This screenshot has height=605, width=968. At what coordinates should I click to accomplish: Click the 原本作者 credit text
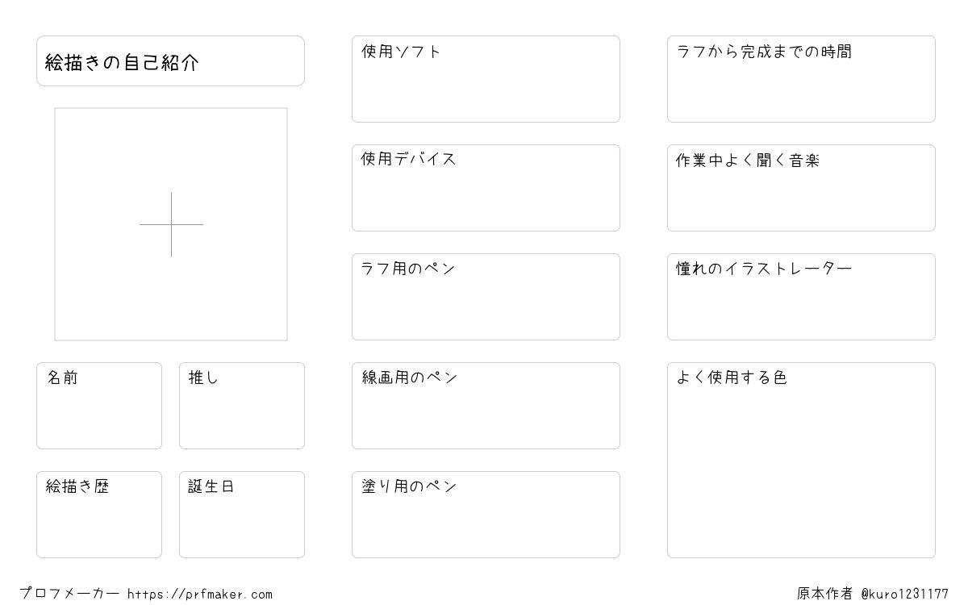click(x=825, y=594)
